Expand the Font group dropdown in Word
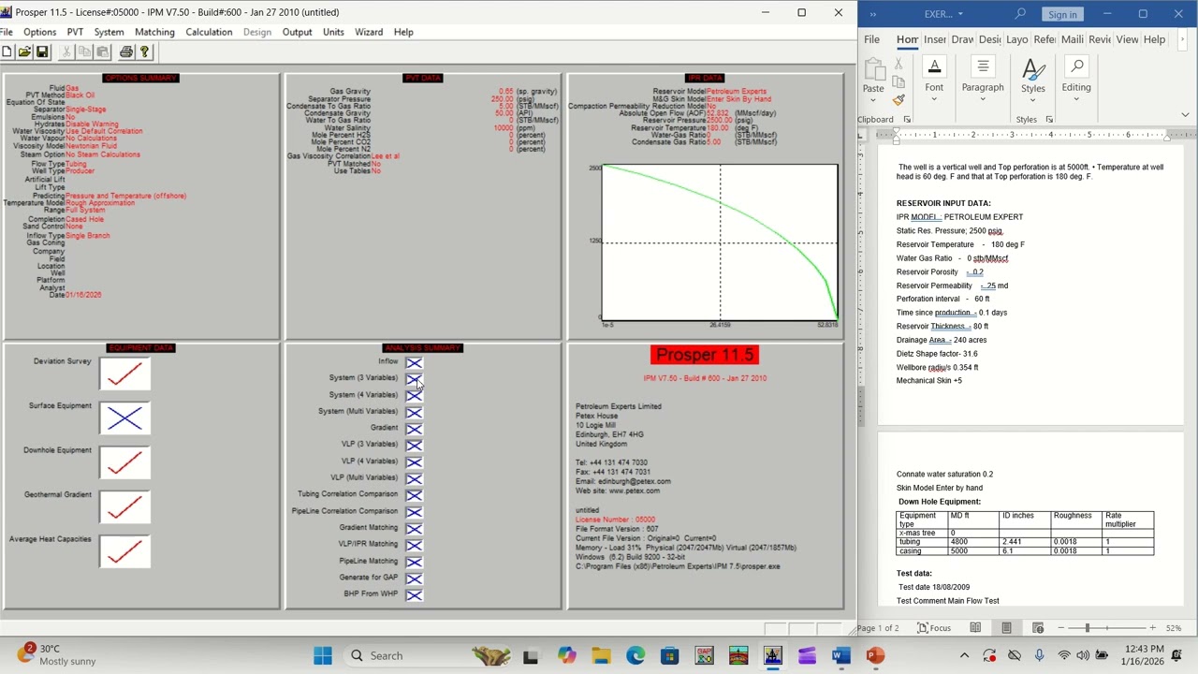This screenshot has height=674, width=1198. point(934,97)
